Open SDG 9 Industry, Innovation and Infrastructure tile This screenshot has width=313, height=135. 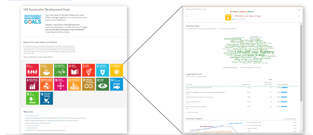(x=47, y=84)
